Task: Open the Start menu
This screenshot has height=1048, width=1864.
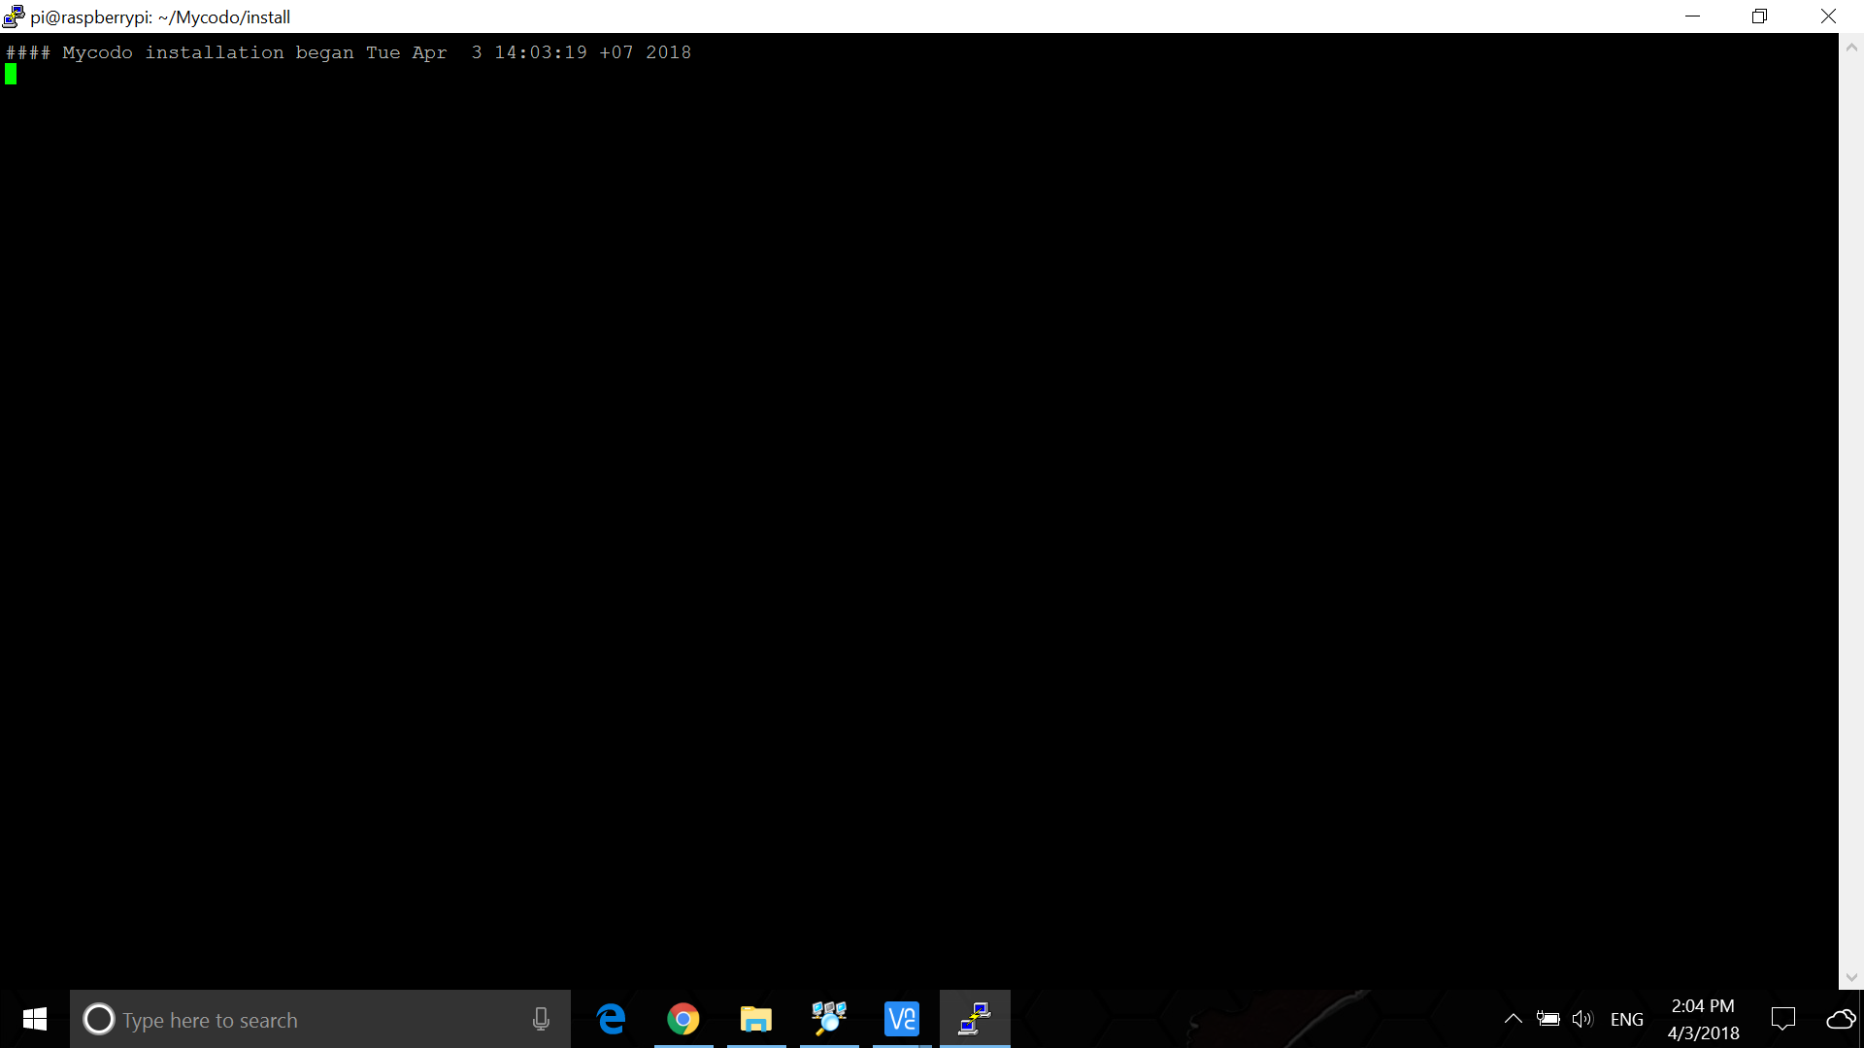Action: [34, 1019]
